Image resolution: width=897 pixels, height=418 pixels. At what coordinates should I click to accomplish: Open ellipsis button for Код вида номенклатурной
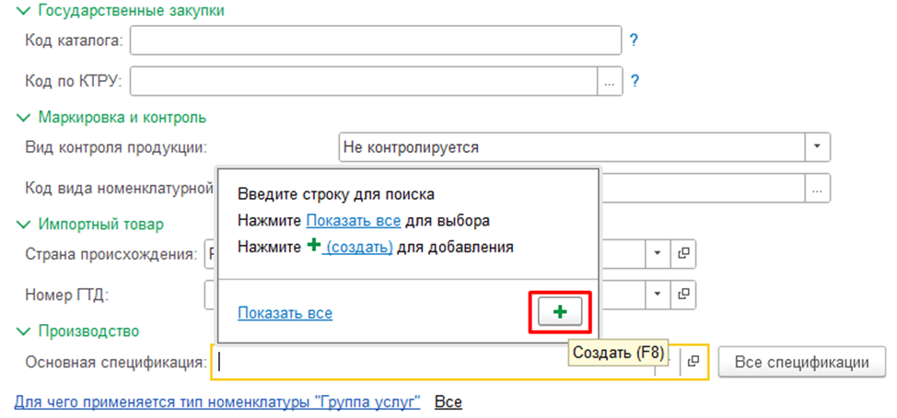point(818,188)
